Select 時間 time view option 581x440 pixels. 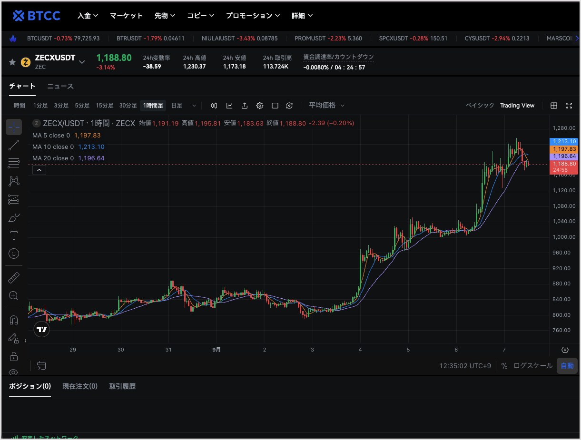point(20,106)
